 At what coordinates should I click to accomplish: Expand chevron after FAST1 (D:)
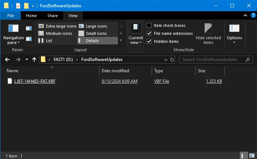tap(77, 60)
